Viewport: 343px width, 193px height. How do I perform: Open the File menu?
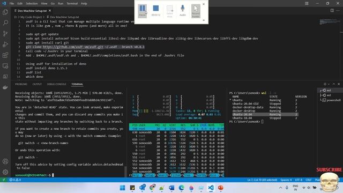(x=12, y=4)
